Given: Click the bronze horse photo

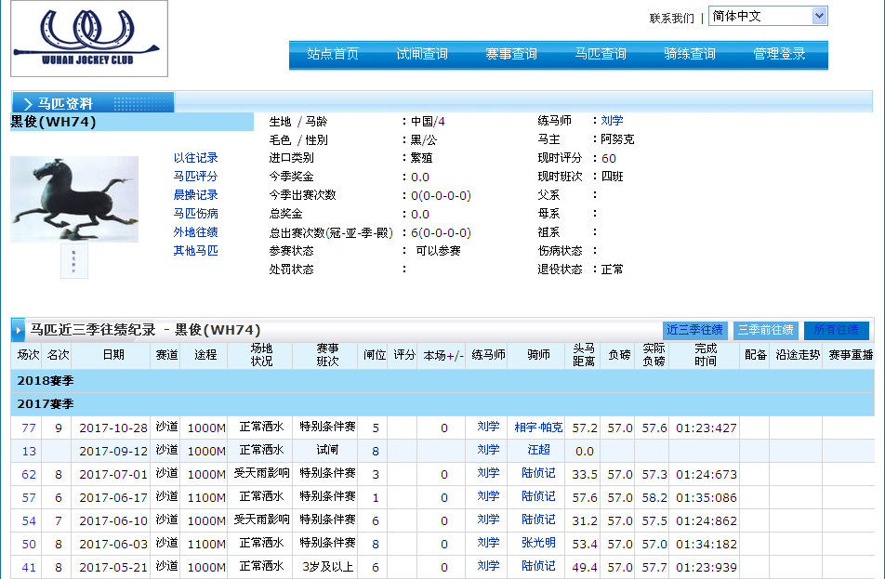Looking at the screenshot, I should tap(74, 199).
